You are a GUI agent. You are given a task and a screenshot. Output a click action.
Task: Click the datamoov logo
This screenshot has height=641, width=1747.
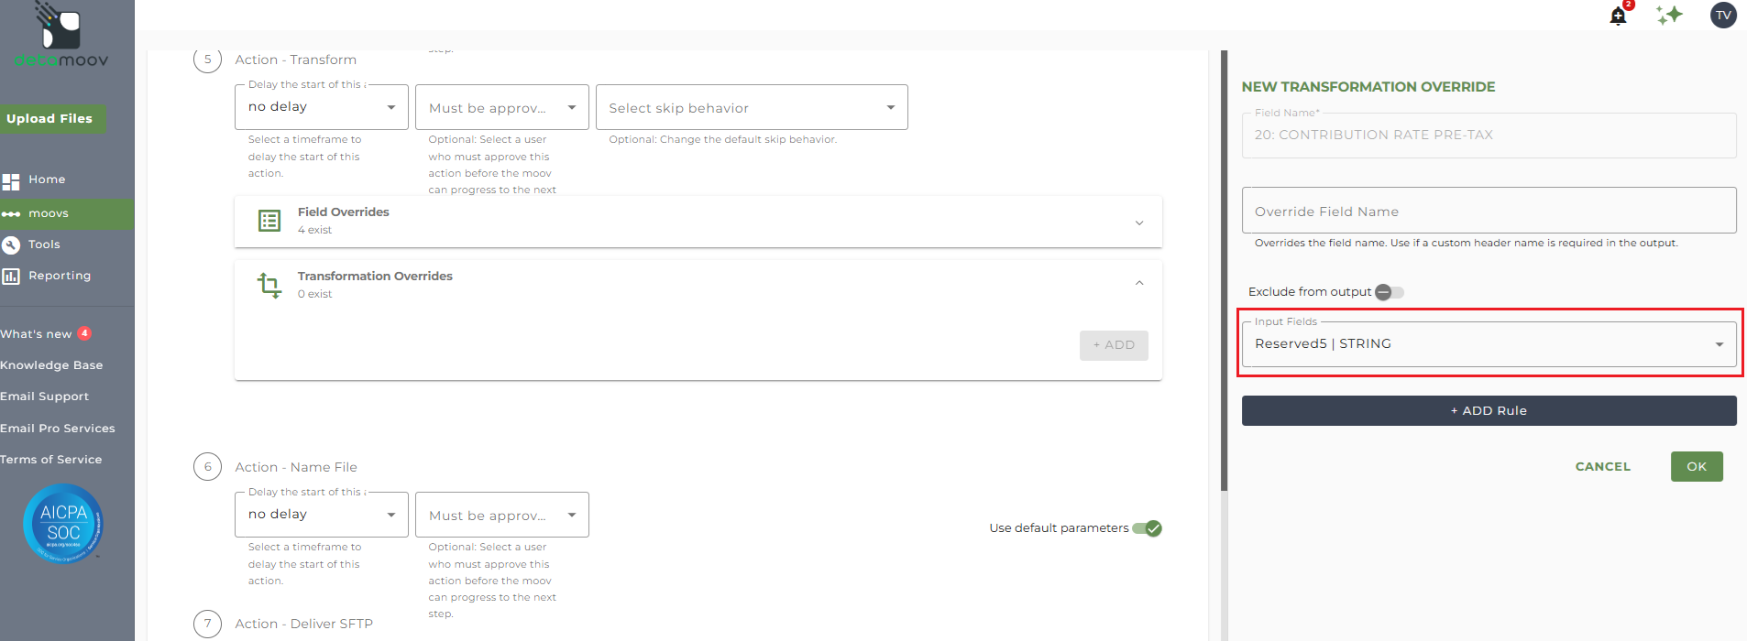click(61, 35)
